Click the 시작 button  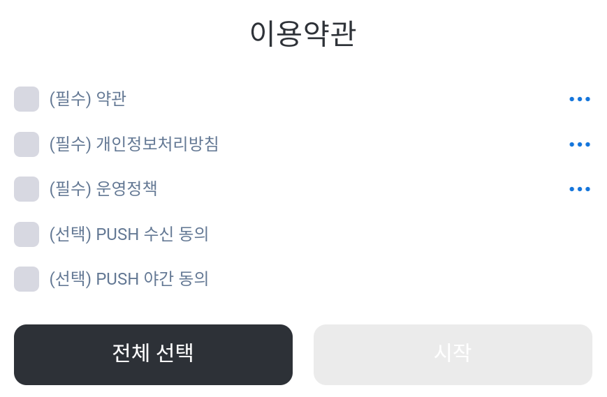(453, 354)
